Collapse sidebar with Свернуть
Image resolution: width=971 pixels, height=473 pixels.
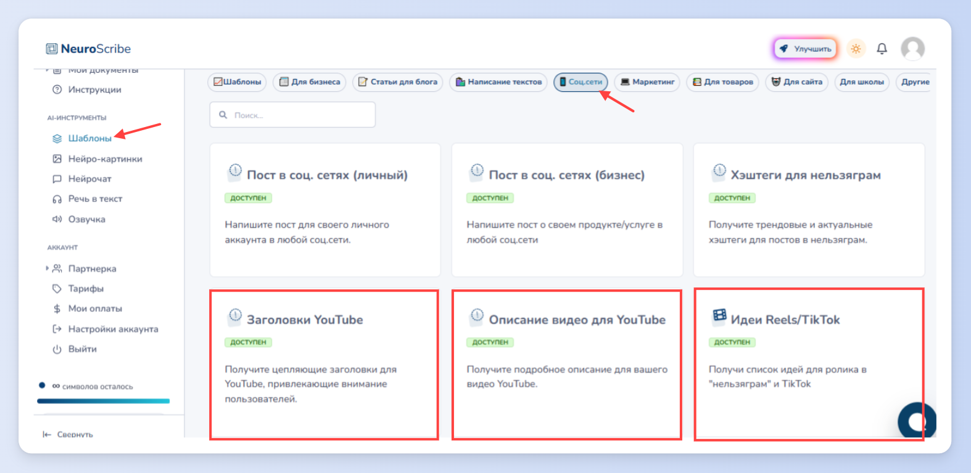(x=68, y=434)
